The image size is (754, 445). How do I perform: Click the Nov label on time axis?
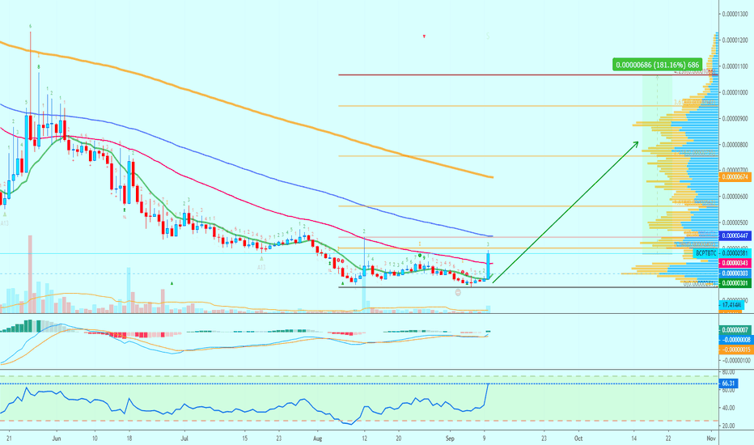711,439
